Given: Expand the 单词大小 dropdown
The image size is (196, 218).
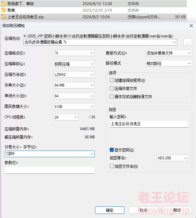Looking at the screenshot, I should [x=74, y=96].
